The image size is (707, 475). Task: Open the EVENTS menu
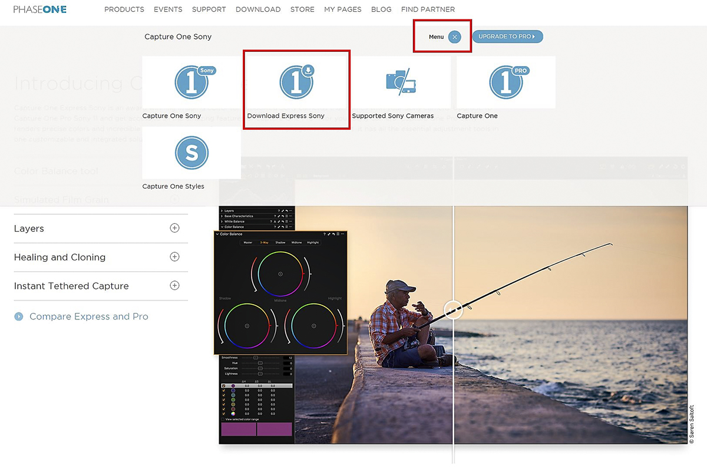click(x=168, y=9)
